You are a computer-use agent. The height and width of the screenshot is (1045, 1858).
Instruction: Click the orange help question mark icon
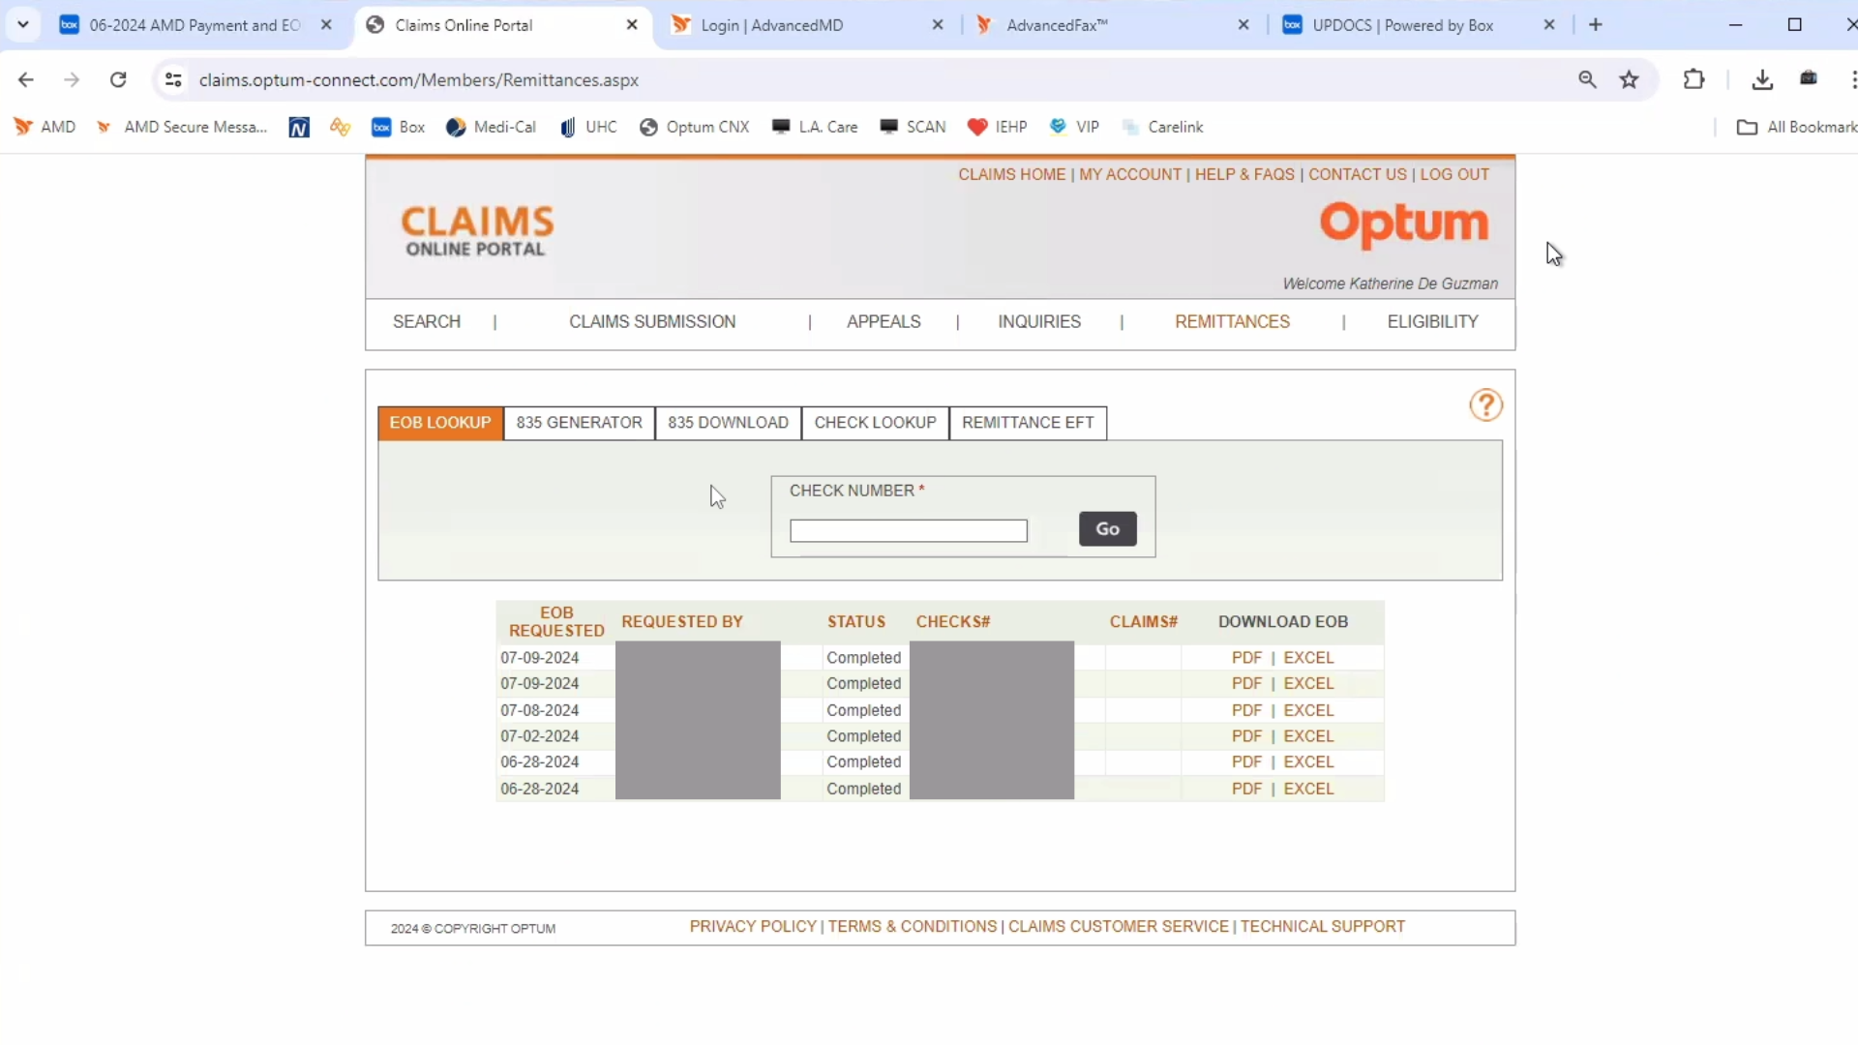point(1485,405)
